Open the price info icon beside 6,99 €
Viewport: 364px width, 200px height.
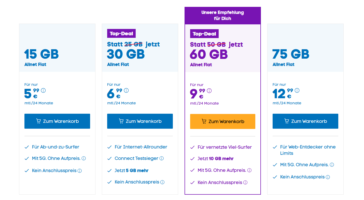126,90
